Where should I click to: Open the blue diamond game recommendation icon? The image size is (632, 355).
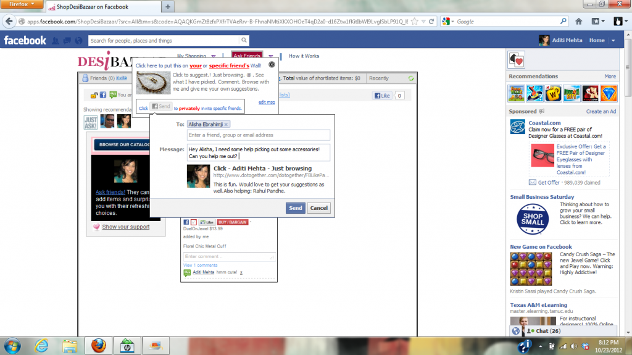point(609,94)
